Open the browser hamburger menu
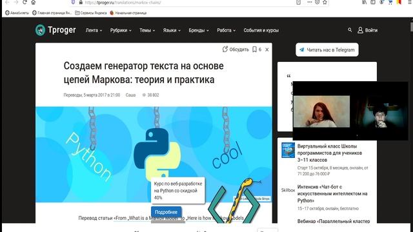 410,2
